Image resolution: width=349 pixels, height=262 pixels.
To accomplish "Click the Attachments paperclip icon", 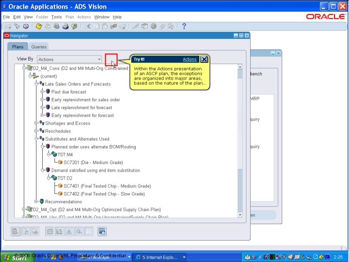I will [x=162, y=26].
